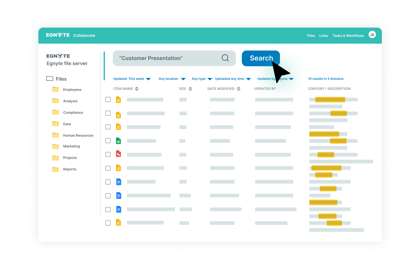The height and width of the screenshot is (269, 419).
Task: Switch to the Links section
Action: click(324, 35)
